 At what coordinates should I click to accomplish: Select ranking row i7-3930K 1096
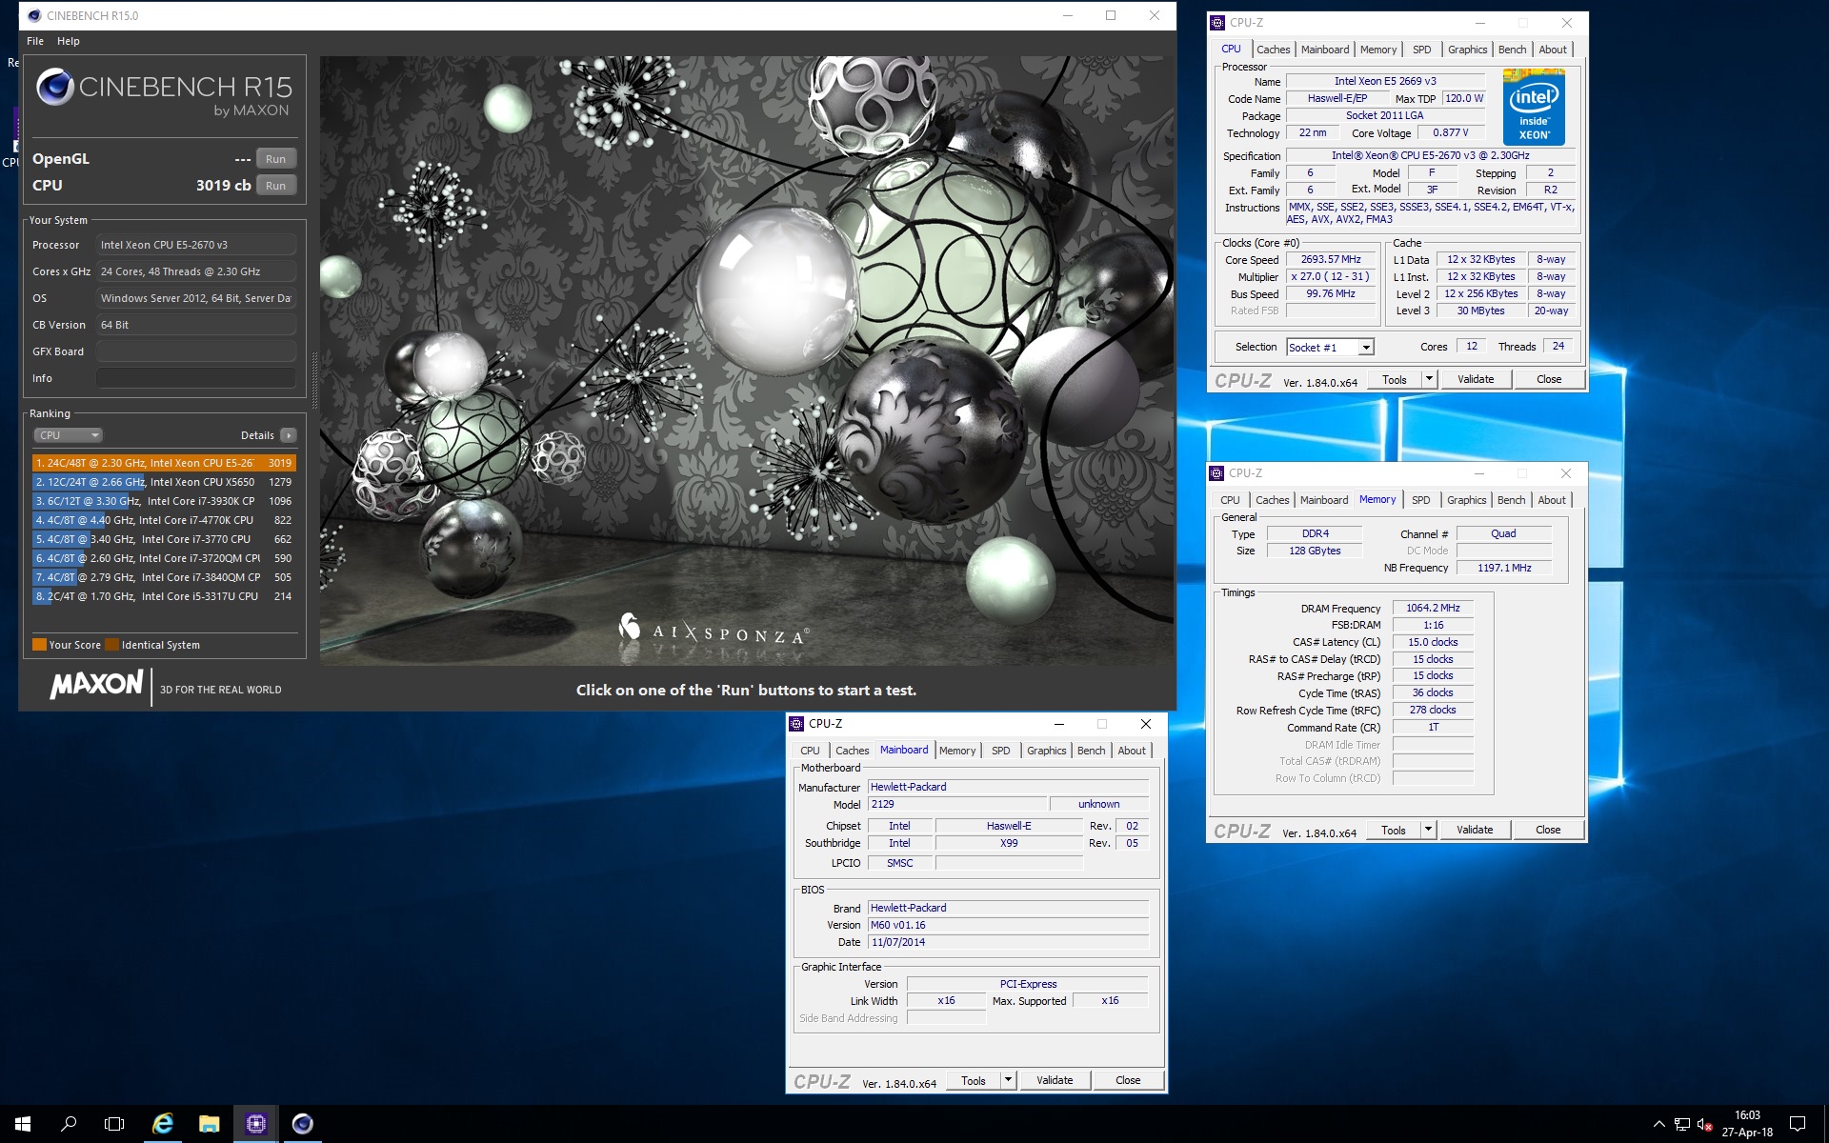pyautogui.click(x=164, y=501)
